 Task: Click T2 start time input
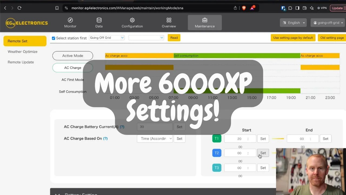[x=240, y=153]
